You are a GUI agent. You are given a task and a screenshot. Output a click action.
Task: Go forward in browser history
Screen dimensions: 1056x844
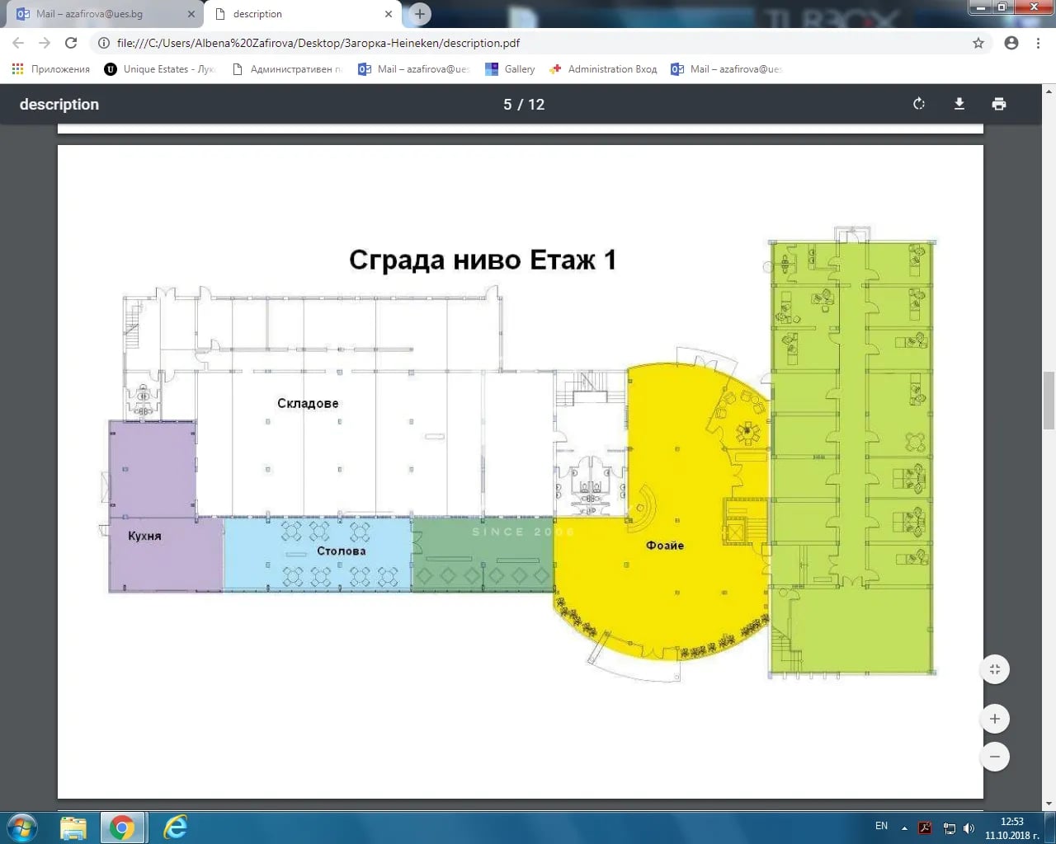(x=45, y=43)
